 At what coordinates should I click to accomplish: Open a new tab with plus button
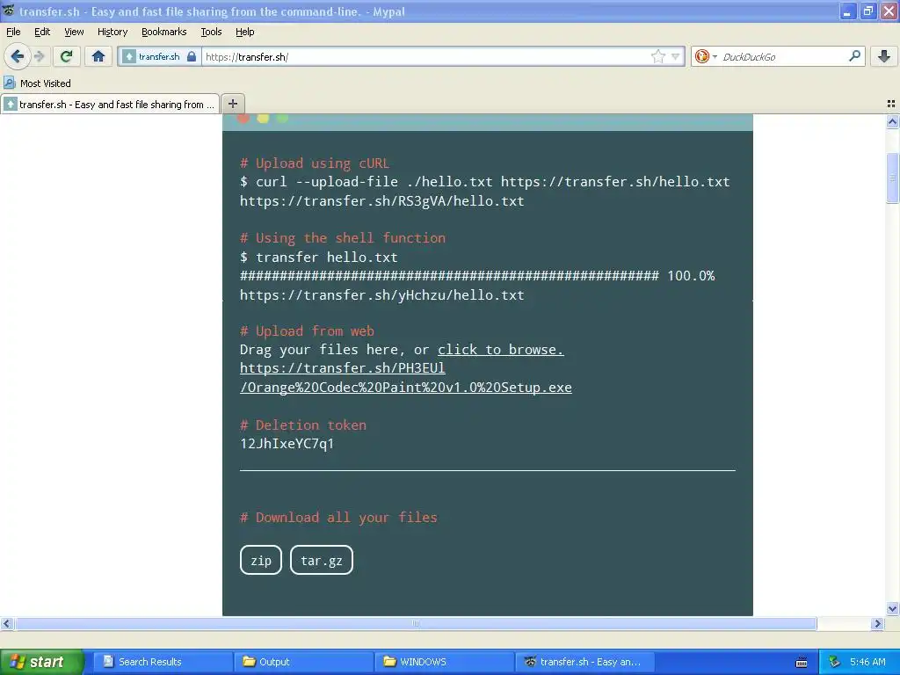coord(232,104)
